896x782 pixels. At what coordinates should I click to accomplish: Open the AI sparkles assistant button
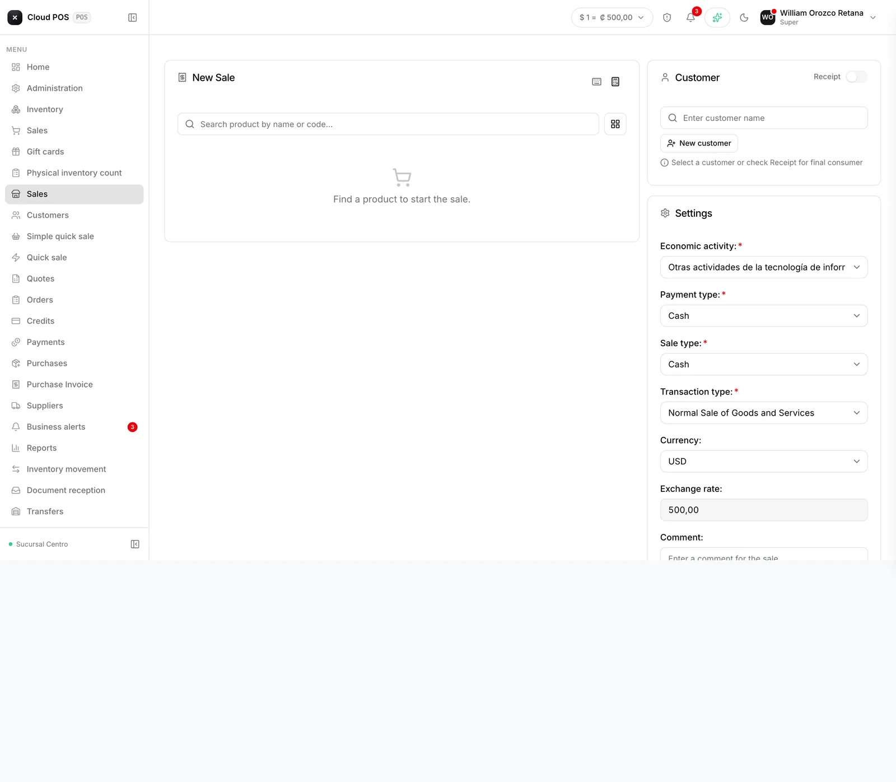coord(717,17)
